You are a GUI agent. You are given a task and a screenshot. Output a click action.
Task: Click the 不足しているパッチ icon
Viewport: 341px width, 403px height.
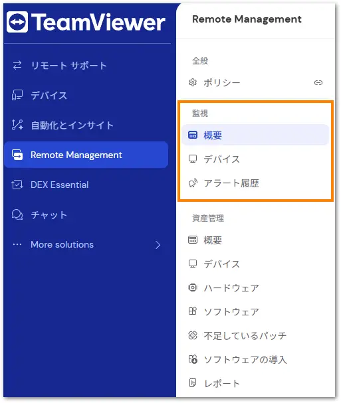click(193, 335)
